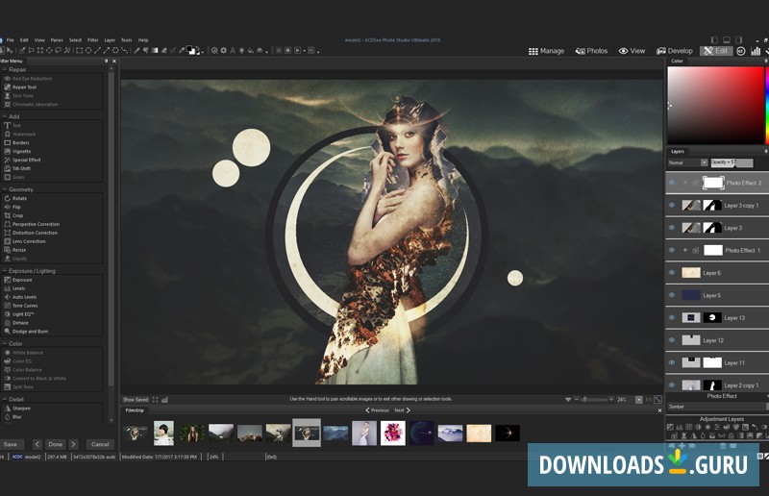Select the Repair Tool in filter menu

[x=25, y=87]
